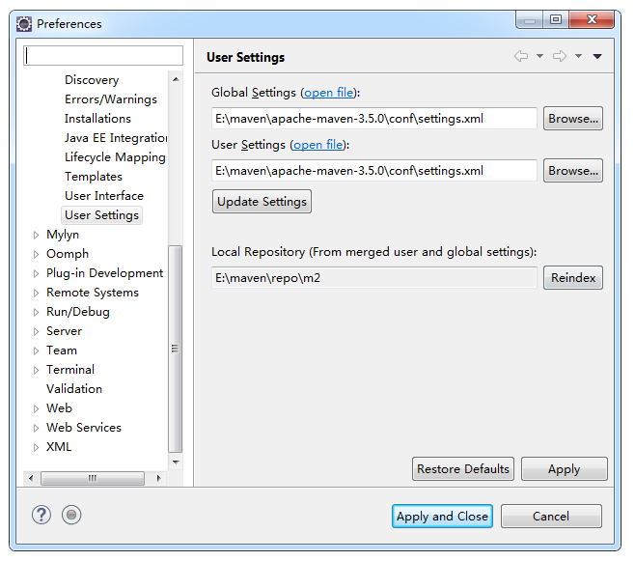Maximize the Preferences window

[556, 19]
